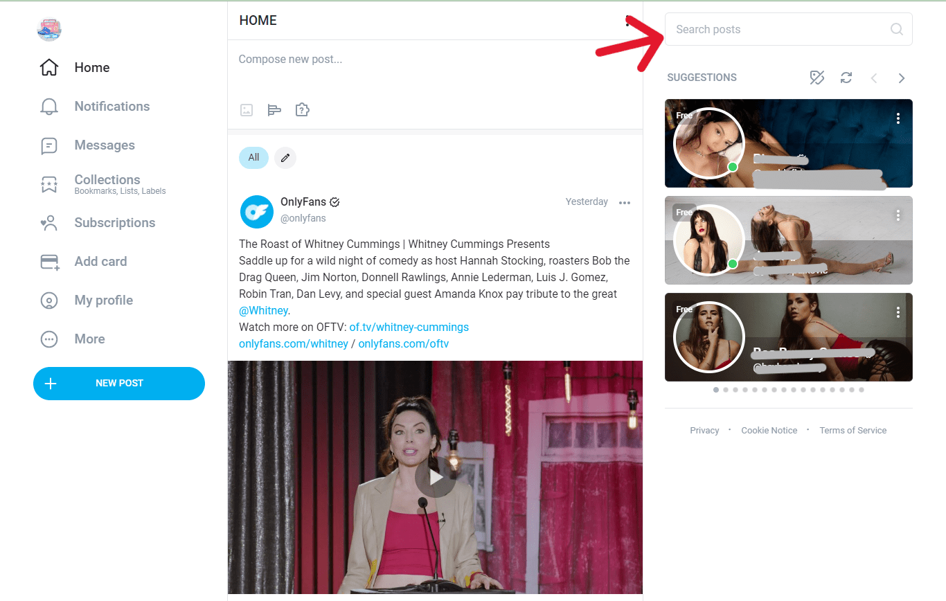
Task: Open the search magnifier in Search posts
Action: [896, 29]
